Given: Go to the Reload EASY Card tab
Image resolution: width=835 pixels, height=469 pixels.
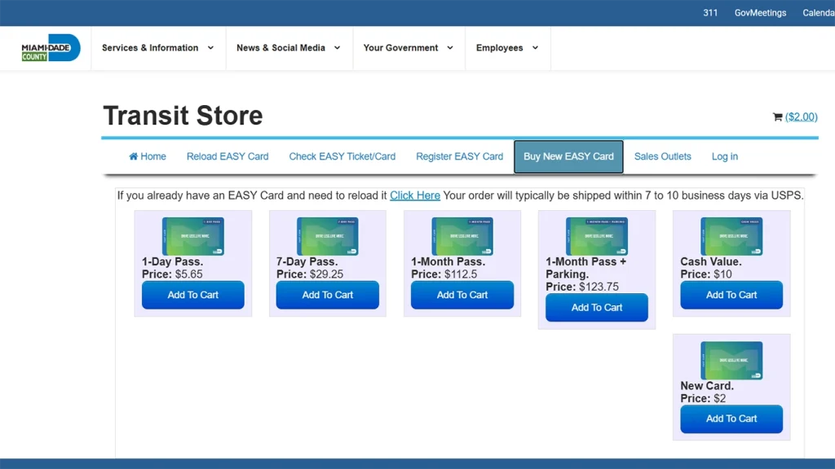Looking at the screenshot, I should click(228, 156).
